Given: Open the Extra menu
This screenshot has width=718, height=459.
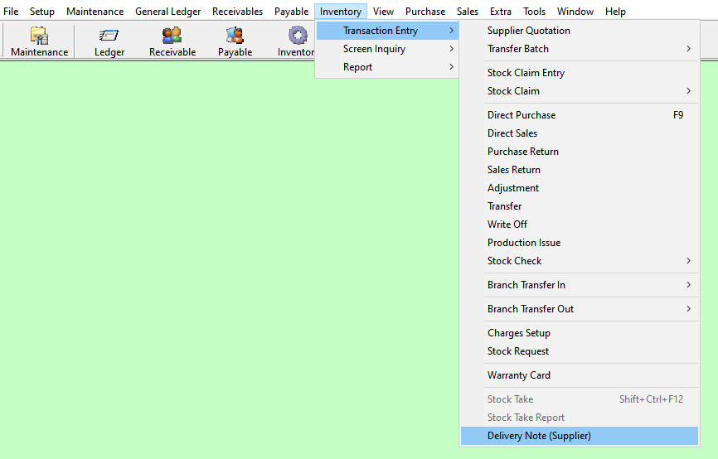Looking at the screenshot, I should [501, 12].
